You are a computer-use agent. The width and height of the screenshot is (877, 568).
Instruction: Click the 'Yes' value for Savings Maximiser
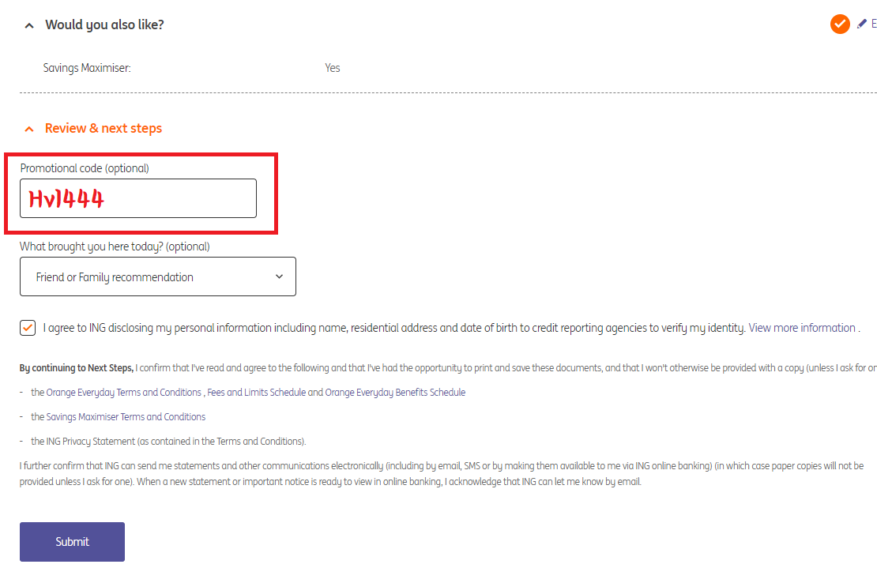(332, 68)
